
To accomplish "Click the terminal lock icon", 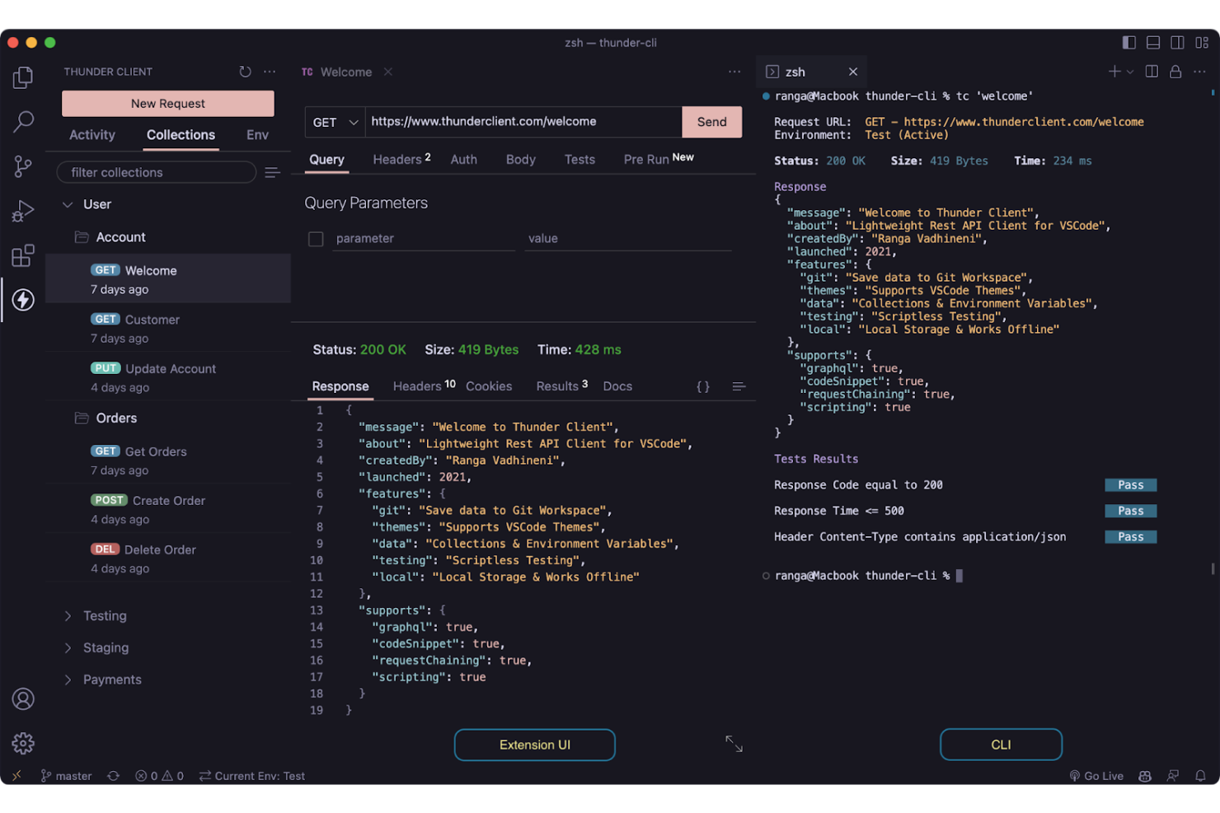I will pyautogui.click(x=1175, y=72).
